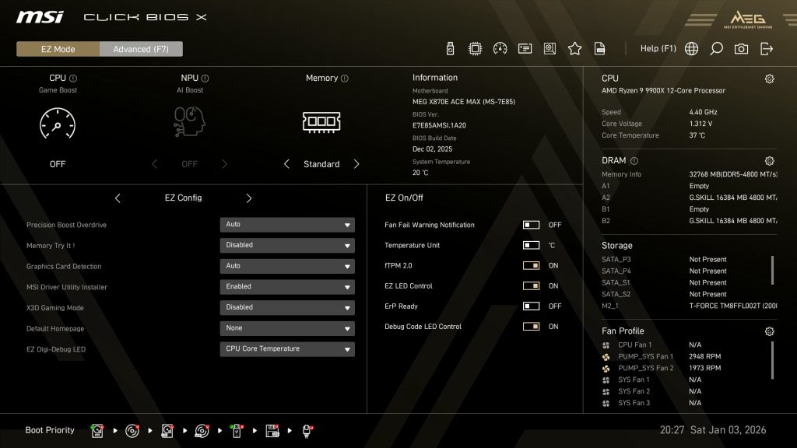Open the CPU hardware info icon
Screen dimensions: 797x448
pyautogui.click(x=475, y=48)
